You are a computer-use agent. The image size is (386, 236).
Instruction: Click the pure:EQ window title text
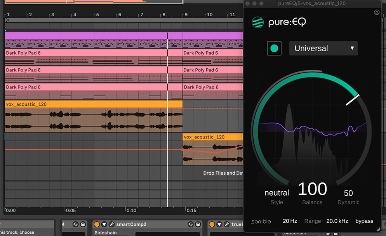click(312, 3)
